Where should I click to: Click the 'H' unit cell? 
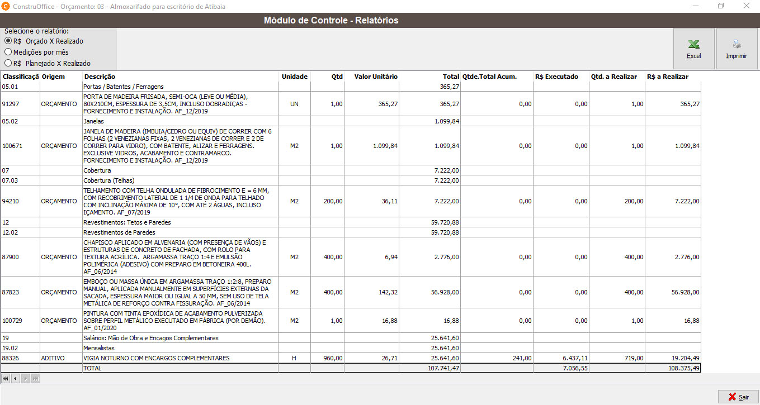click(x=294, y=358)
